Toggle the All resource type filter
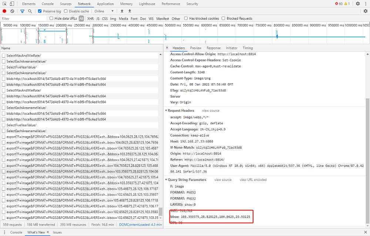The width and height of the screenshot is (370, 236). click(x=81, y=18)
